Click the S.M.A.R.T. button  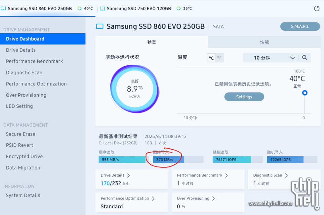pyautogui.click(x=300, y=26)
